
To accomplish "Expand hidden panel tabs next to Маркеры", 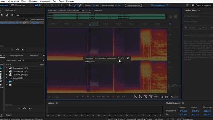I will pos(44,55).
